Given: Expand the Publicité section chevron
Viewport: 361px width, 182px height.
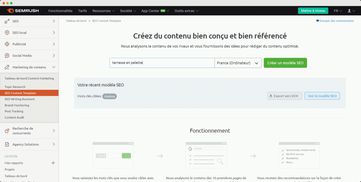Looking at the screenshot, I should coord(54,44).
